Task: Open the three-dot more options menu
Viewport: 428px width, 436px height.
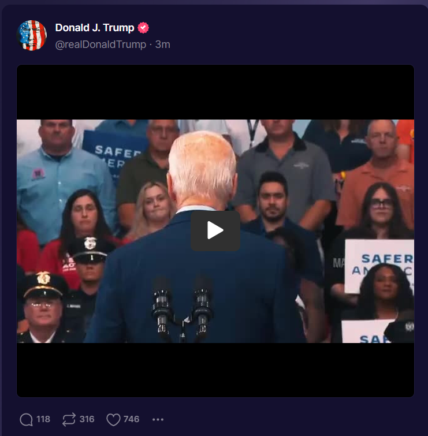Action: point(158,419)
